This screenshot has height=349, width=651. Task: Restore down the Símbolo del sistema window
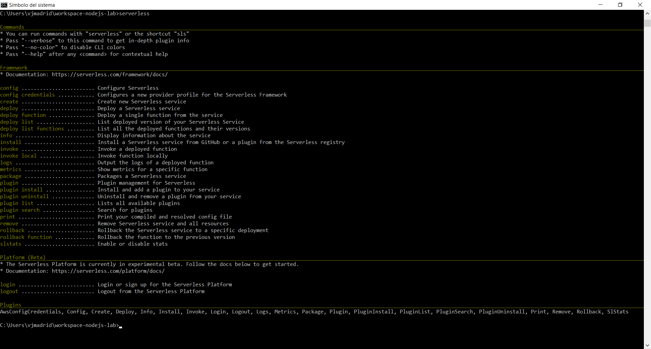click(x=620, y=5)
